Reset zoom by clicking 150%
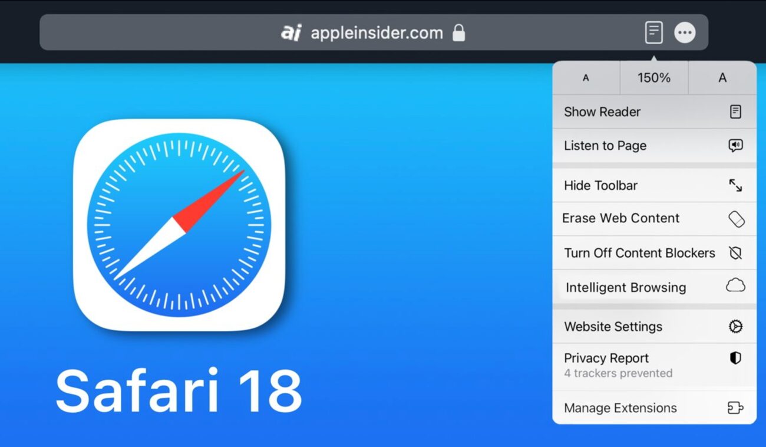Image resolution: width=766 pixels, height=447 pixels. (654, 78)
